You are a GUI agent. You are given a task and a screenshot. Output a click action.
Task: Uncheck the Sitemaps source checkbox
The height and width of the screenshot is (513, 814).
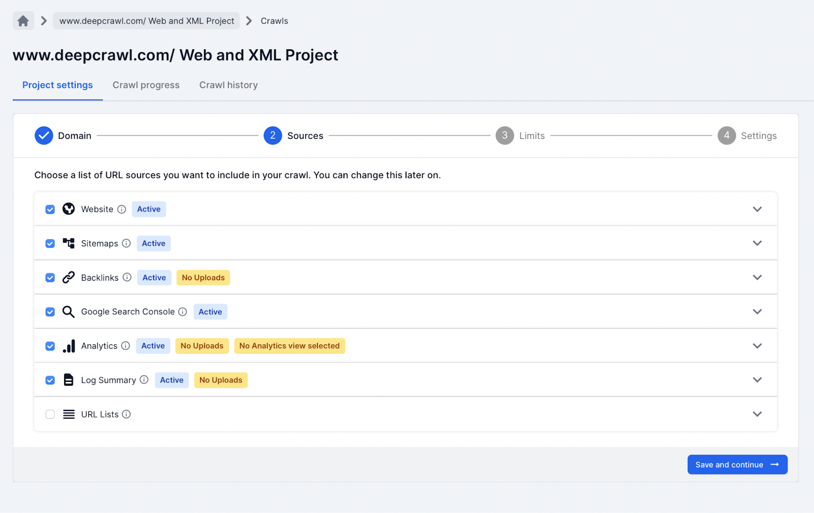[50, 244]
